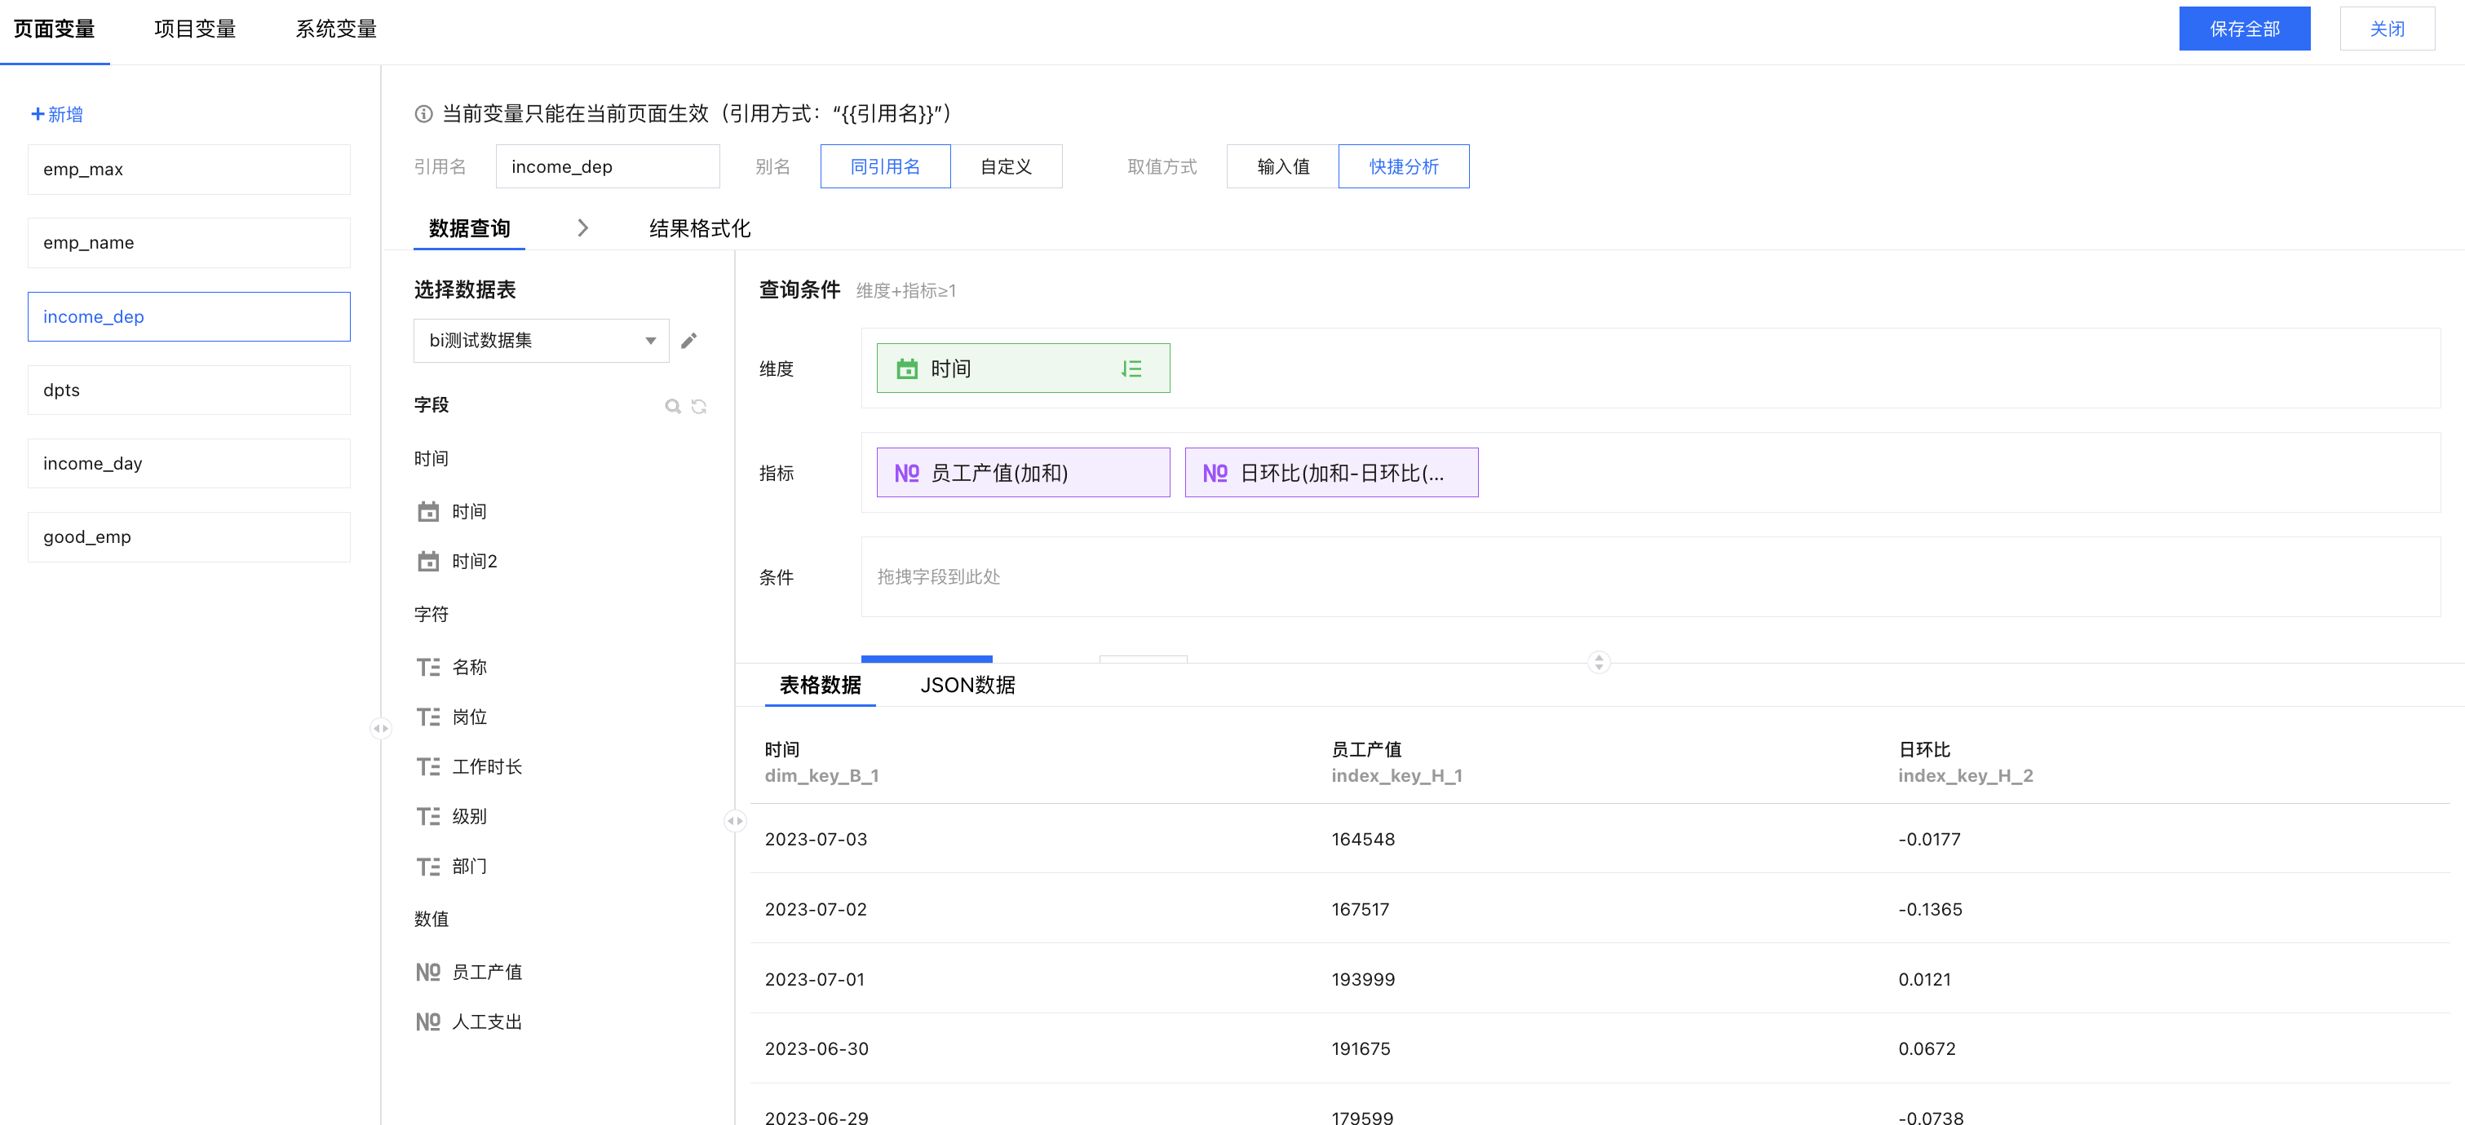This screenshot has width=2465, height=1125.
Task: Click the 引用名 input field with income_dep
Action: [x=608, y=166]
